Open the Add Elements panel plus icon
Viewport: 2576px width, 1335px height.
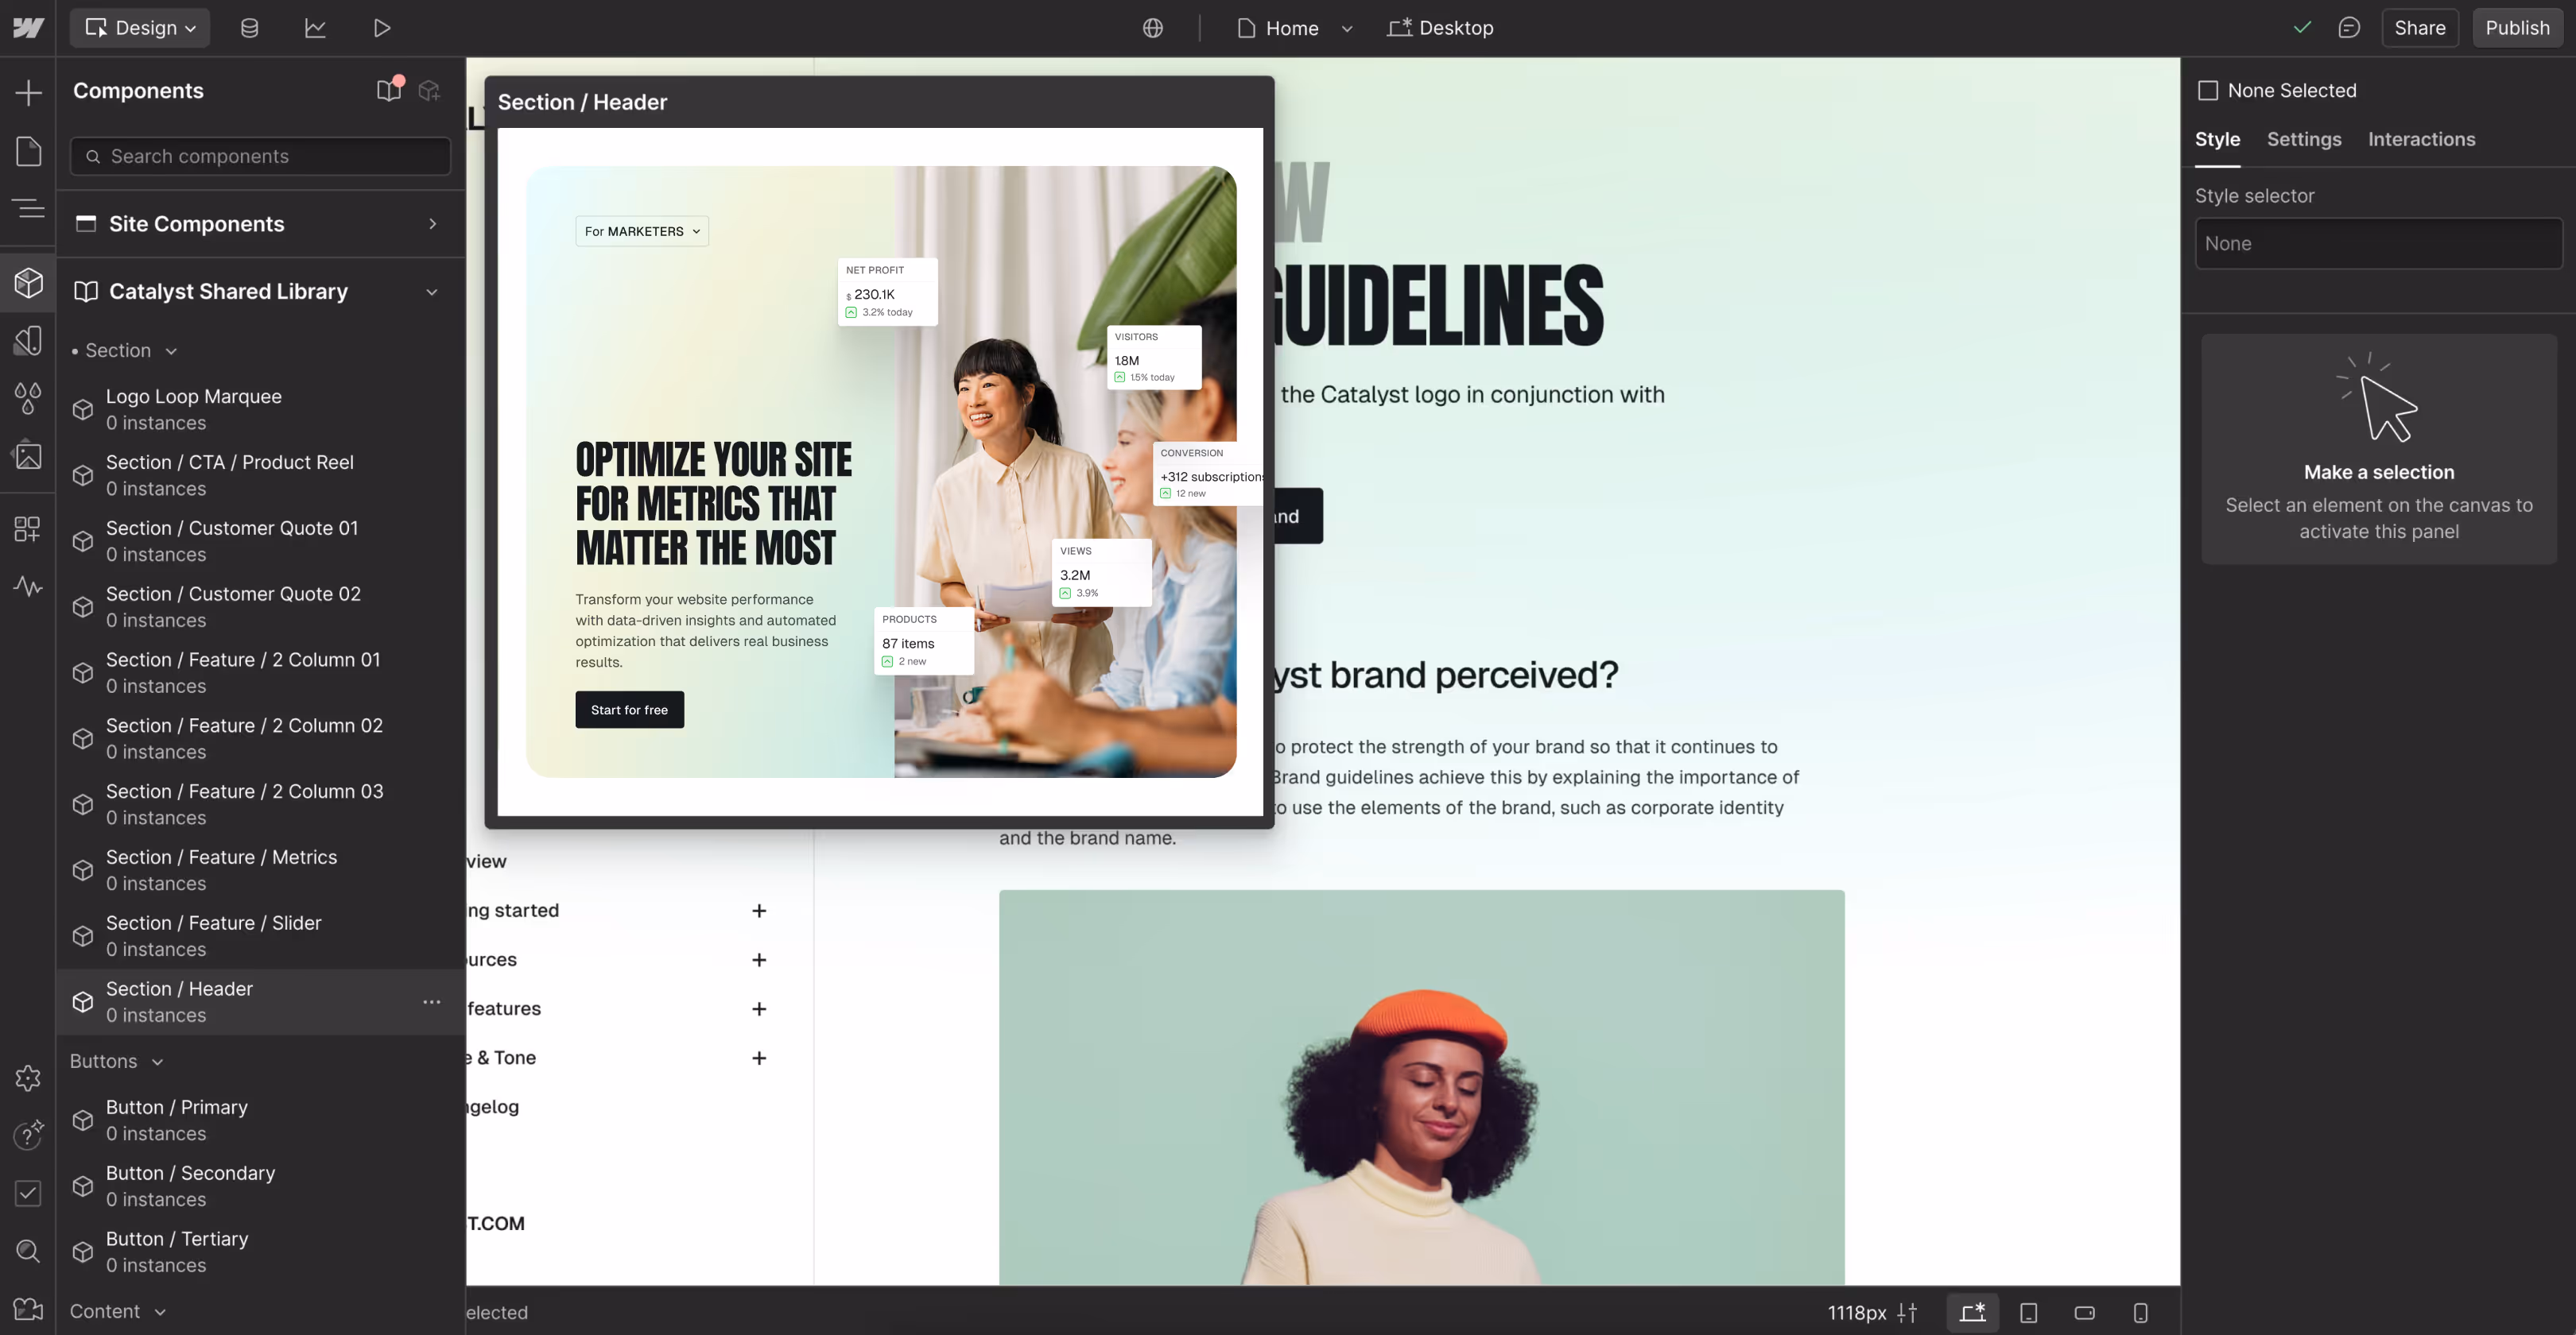(28, 93)
